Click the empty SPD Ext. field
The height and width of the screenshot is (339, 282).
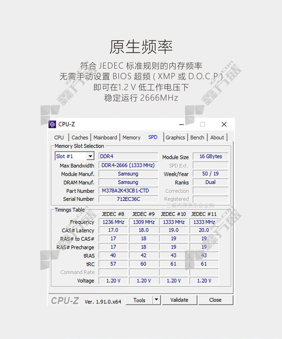[211, 165]
